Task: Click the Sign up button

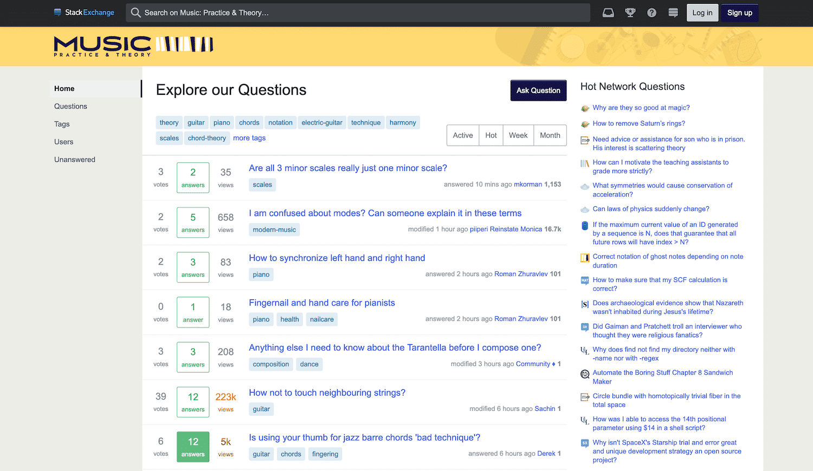Action: pyautogui.click(x=739, y=12)
